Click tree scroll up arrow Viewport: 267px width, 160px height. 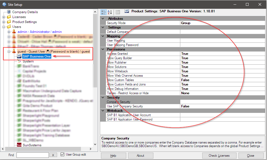pyautogui.click(x=95, y=12)
